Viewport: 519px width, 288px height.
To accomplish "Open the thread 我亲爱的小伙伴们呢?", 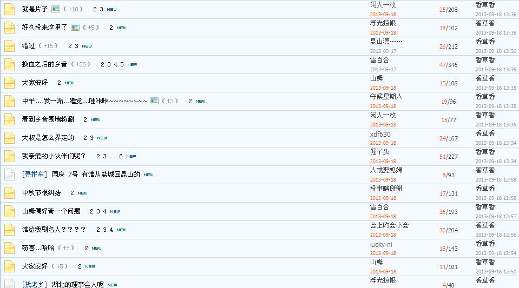I will pyautogui.click(x=54, y=156).
